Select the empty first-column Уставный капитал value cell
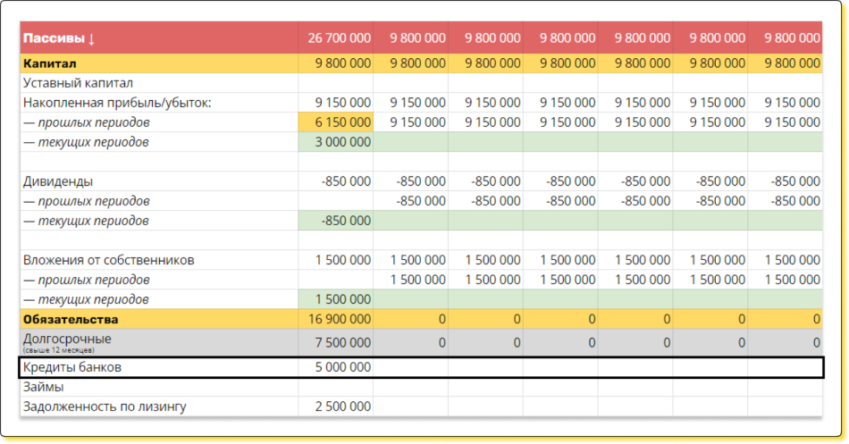Screen dimensions: 849x444 pyautogui.click(x=336, y=83)
